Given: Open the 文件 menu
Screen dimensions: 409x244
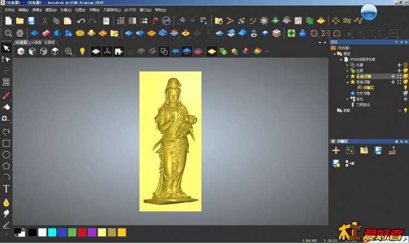Looking at the screenshot, I should [x=9, y=10].
